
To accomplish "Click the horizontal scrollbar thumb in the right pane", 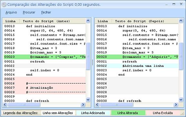I will pyautogui.click(x=117, y=104).
